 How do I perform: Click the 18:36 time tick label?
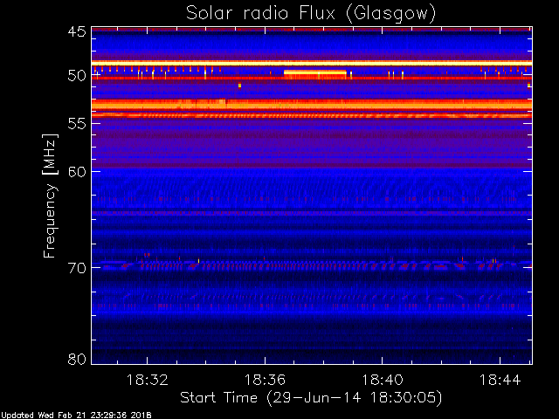(265, 380)
